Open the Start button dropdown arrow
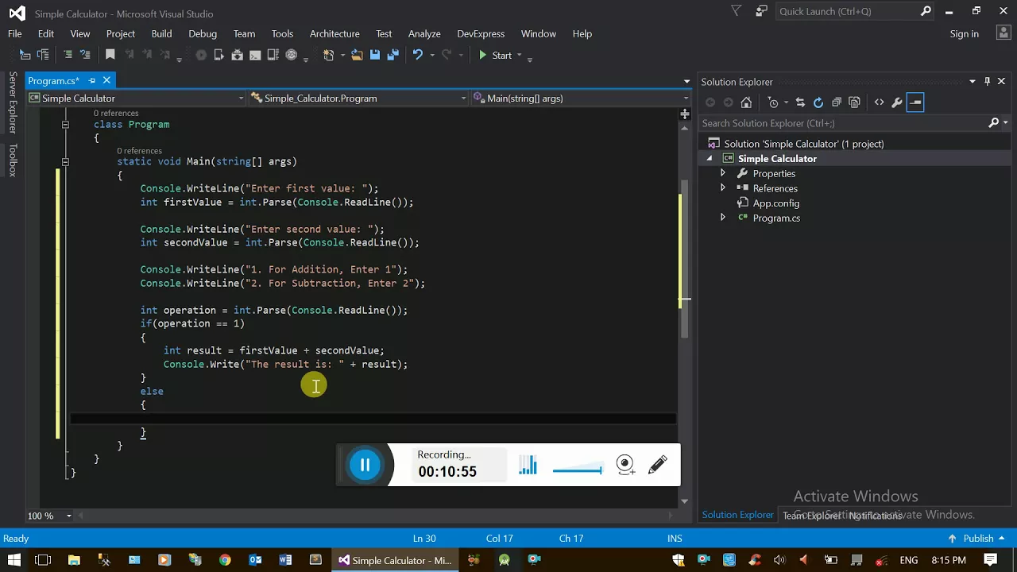The height and width of the screenshot is (572, 1017). (x=519, y=55)
